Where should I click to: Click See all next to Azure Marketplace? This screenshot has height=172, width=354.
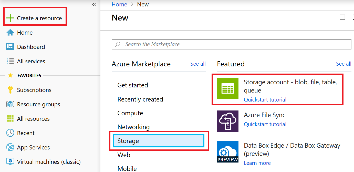(x=198, y=64)
